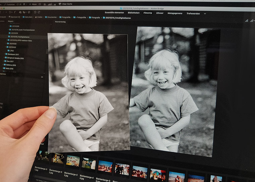The image size is (255, 182).
Task: Select folder 20210319_FotoDigitaliseren in tree
Action: [19, 37]
